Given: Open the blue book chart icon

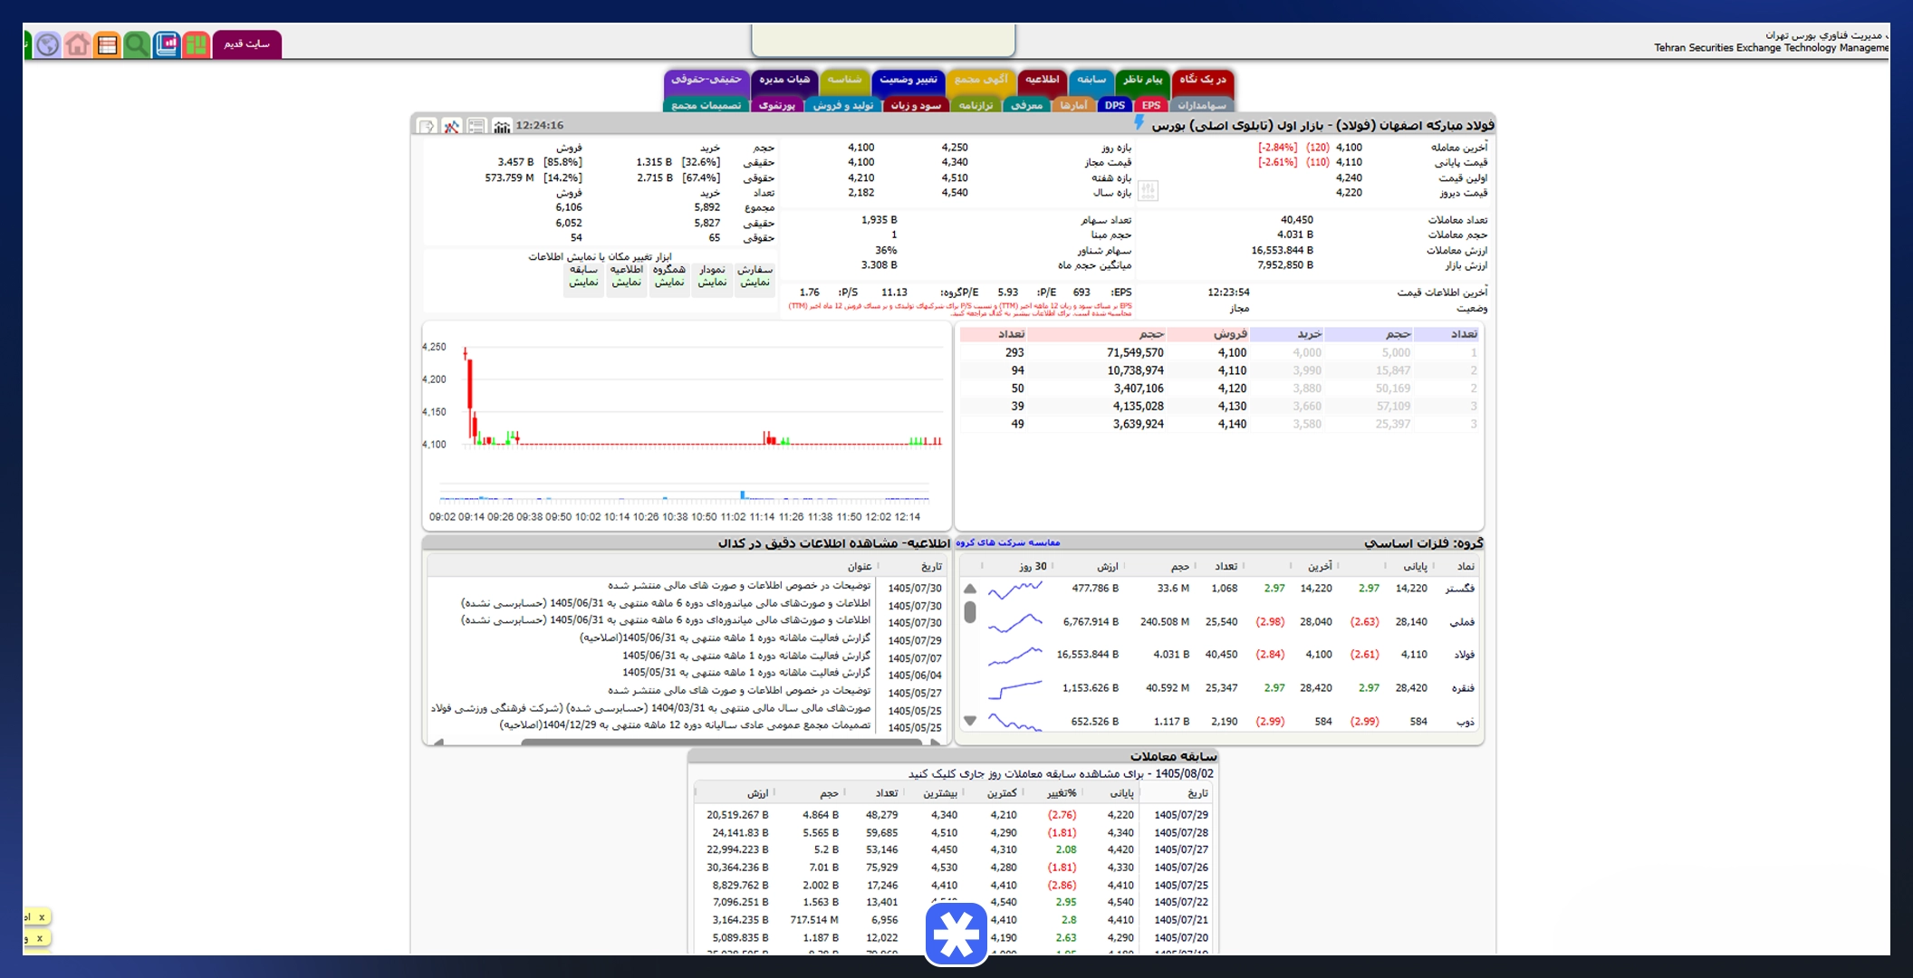Looking at the screenshot, I should [x=167, y=44].
